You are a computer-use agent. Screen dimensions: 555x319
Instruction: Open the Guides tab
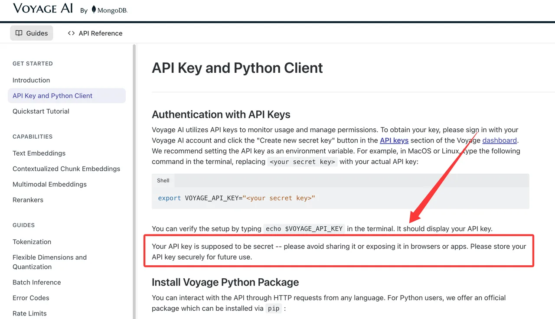pos(32,33)
